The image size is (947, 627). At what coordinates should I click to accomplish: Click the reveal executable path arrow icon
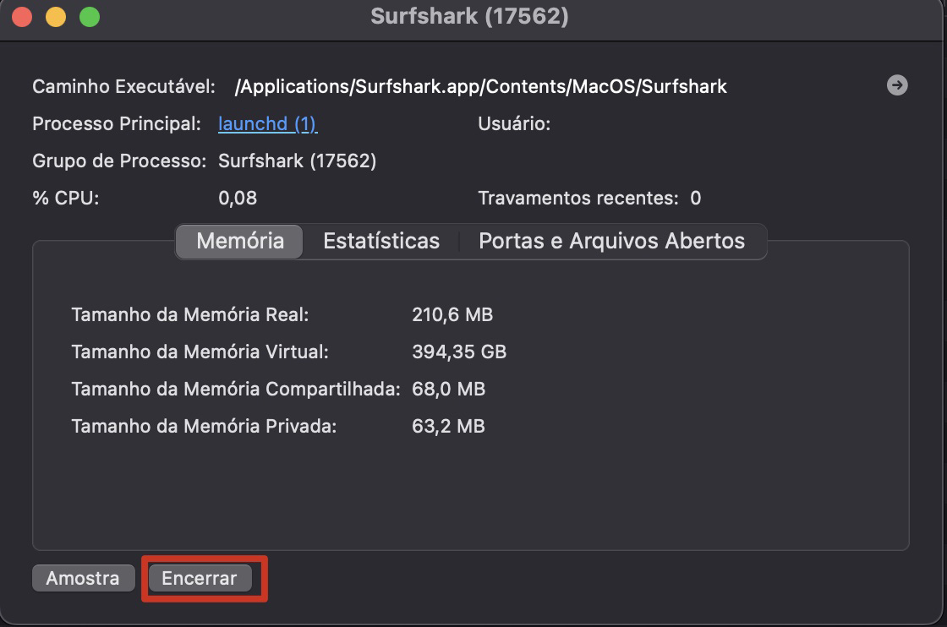pos(897,85)
